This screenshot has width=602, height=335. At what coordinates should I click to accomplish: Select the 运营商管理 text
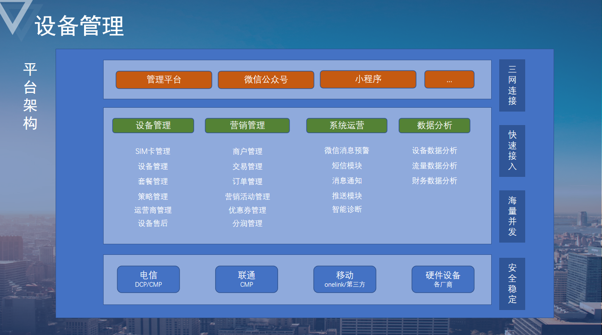[153, 210]
